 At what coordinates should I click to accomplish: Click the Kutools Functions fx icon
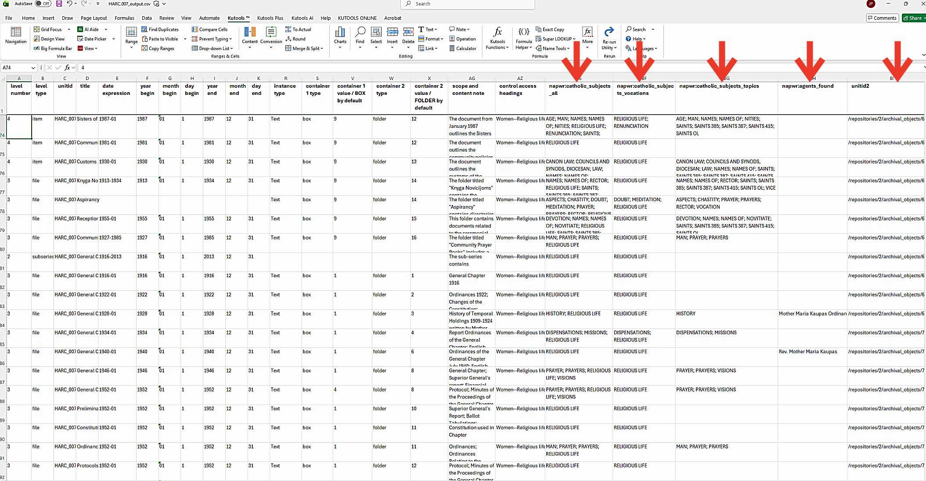click(497, 33)
